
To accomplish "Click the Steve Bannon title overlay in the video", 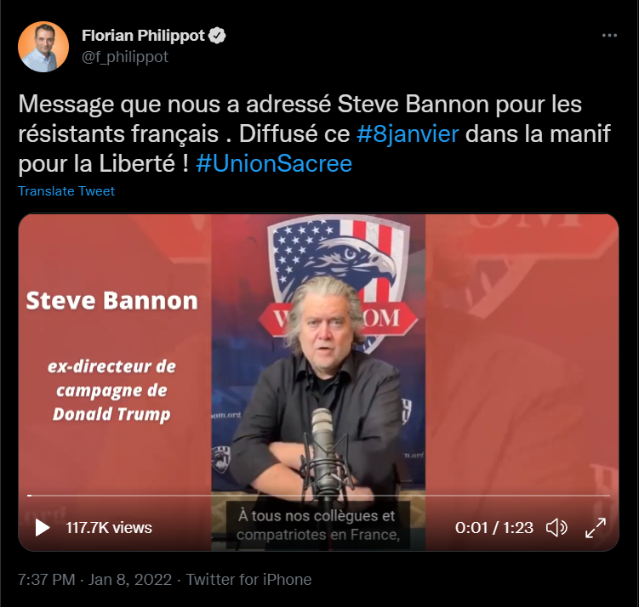I will (112, 301).
